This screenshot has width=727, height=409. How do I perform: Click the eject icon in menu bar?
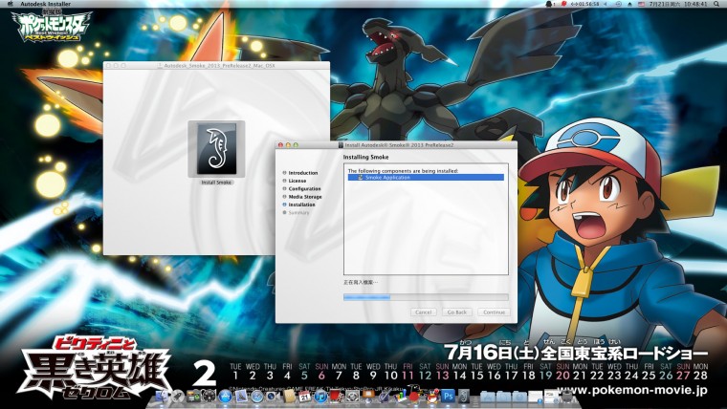pos(629,4)
